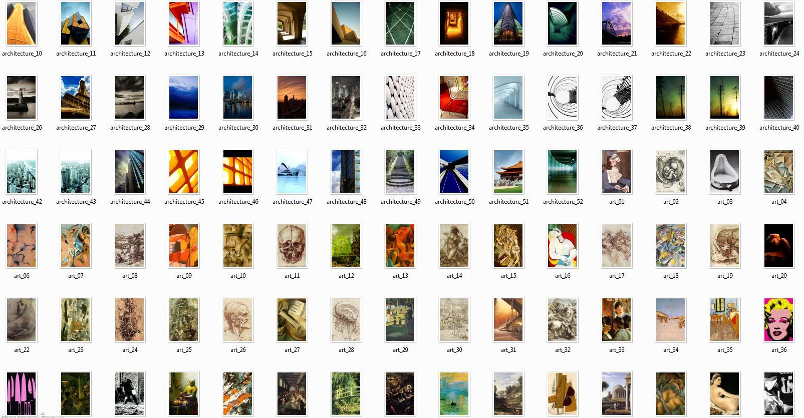Click the art_07 file name

tap(76, 276)
